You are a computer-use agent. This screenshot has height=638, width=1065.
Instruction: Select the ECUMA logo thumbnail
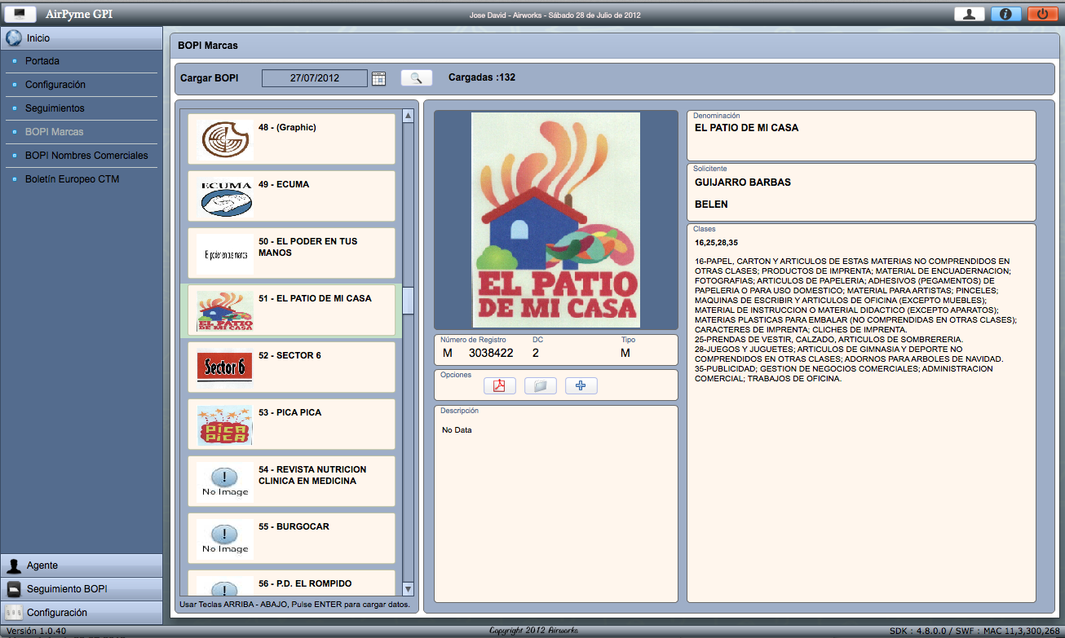click(225, 196)
